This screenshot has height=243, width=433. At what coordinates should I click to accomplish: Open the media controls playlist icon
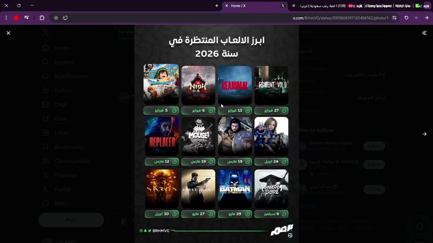click(x=27, y=18)
